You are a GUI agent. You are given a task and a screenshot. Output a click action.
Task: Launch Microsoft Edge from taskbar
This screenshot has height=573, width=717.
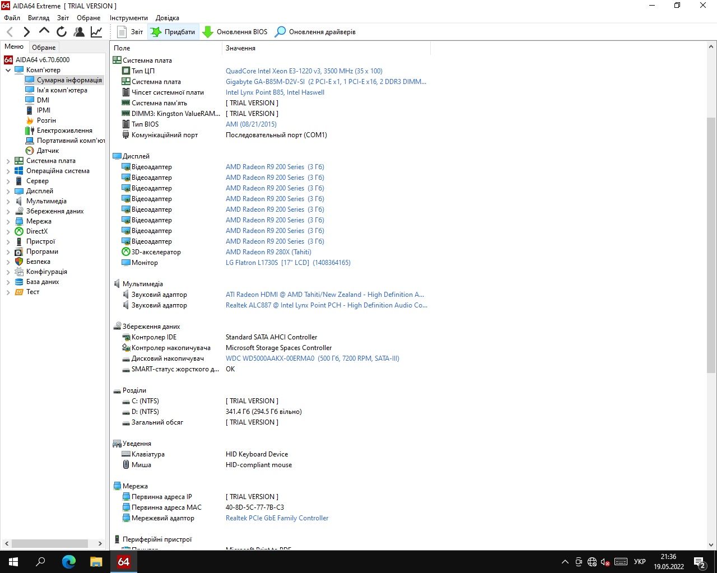click(69, 562)
